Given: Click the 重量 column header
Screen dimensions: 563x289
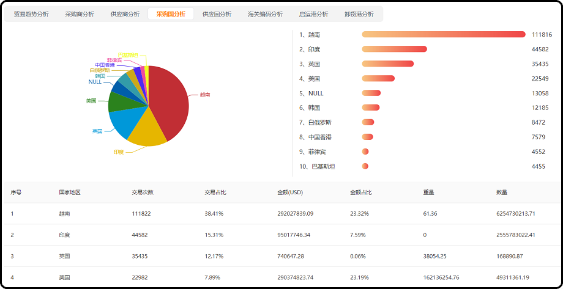Looking at the screenshot, I should click(429, 192).
